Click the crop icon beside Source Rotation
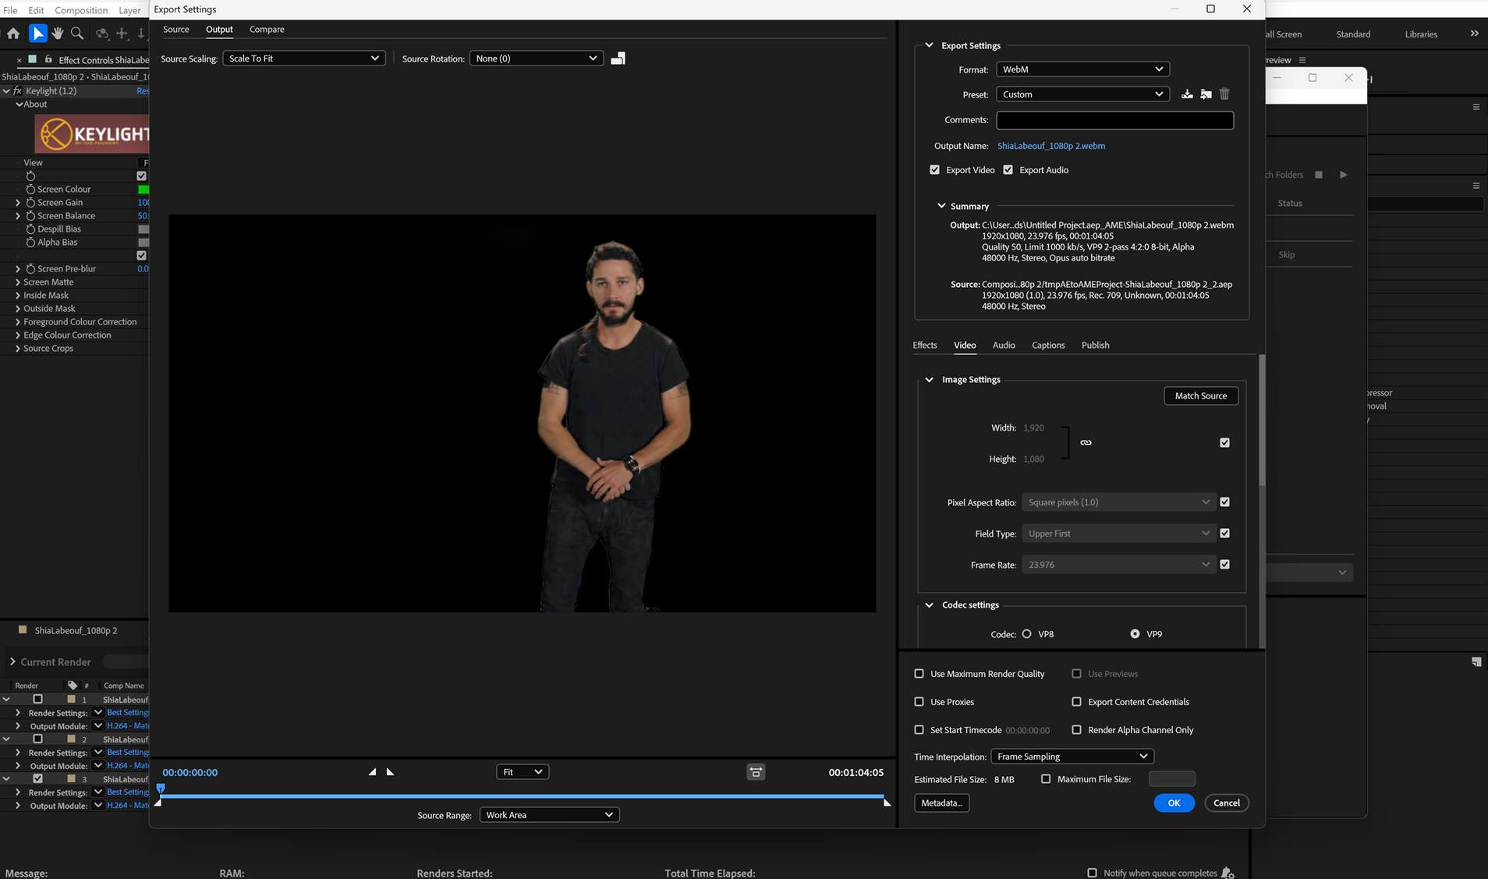This screenshot has width=1488, height=879. pyautogui.click(x=618, y=58)
